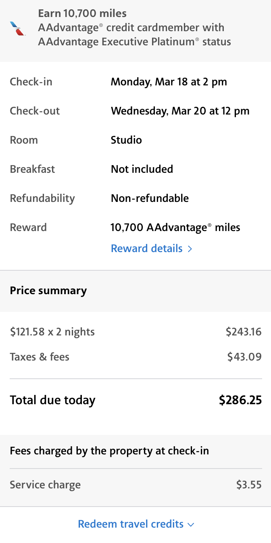Expand the Redeem travel credits section
Image resolution: width=271 pixels, height=543 pixels.
(131, 524)
